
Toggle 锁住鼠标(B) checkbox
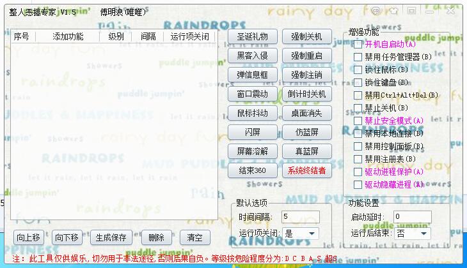358,70
